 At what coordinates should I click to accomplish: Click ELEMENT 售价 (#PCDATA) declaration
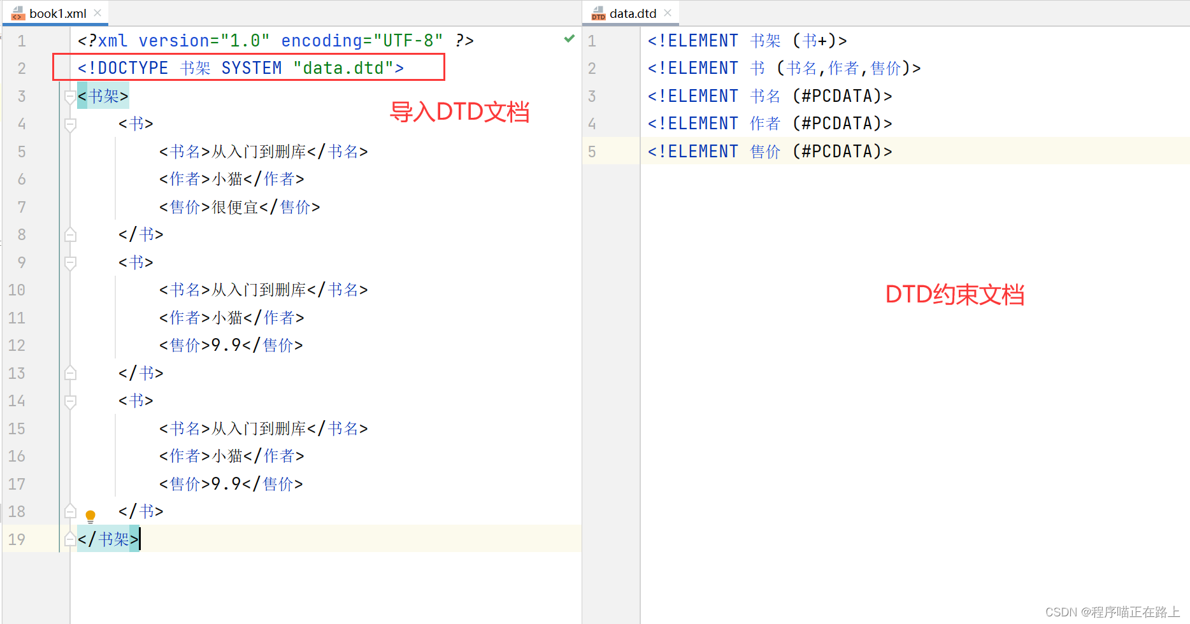point(770,152)
